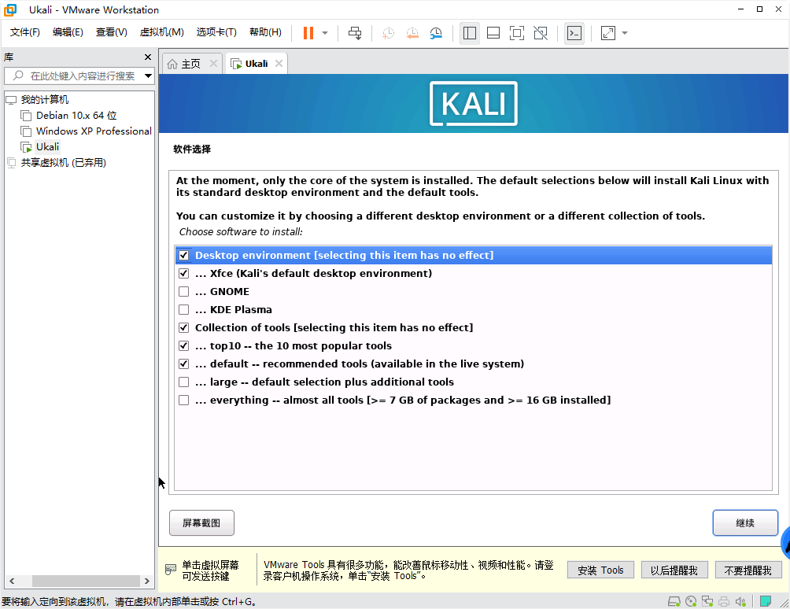Click the stretch guest display icon
The height and width of the screenshot is (609, 790).
tap(608, 33)
